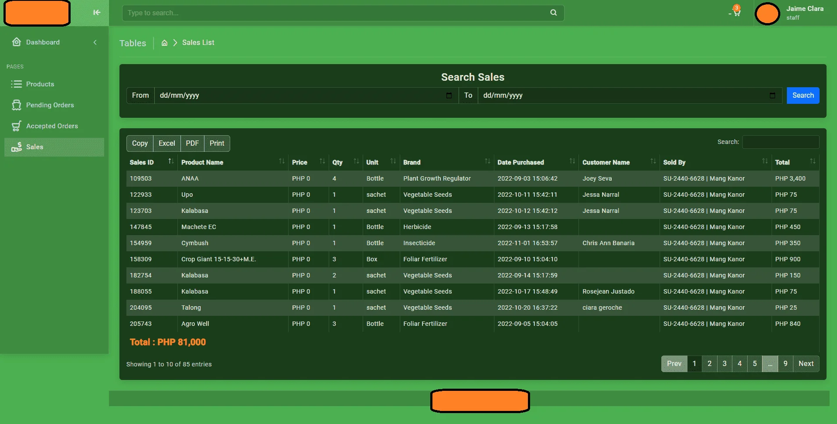The width and height of the screenshot is (837, 424).
Task: Click the To date input field
Action: [x=630, y=96]
